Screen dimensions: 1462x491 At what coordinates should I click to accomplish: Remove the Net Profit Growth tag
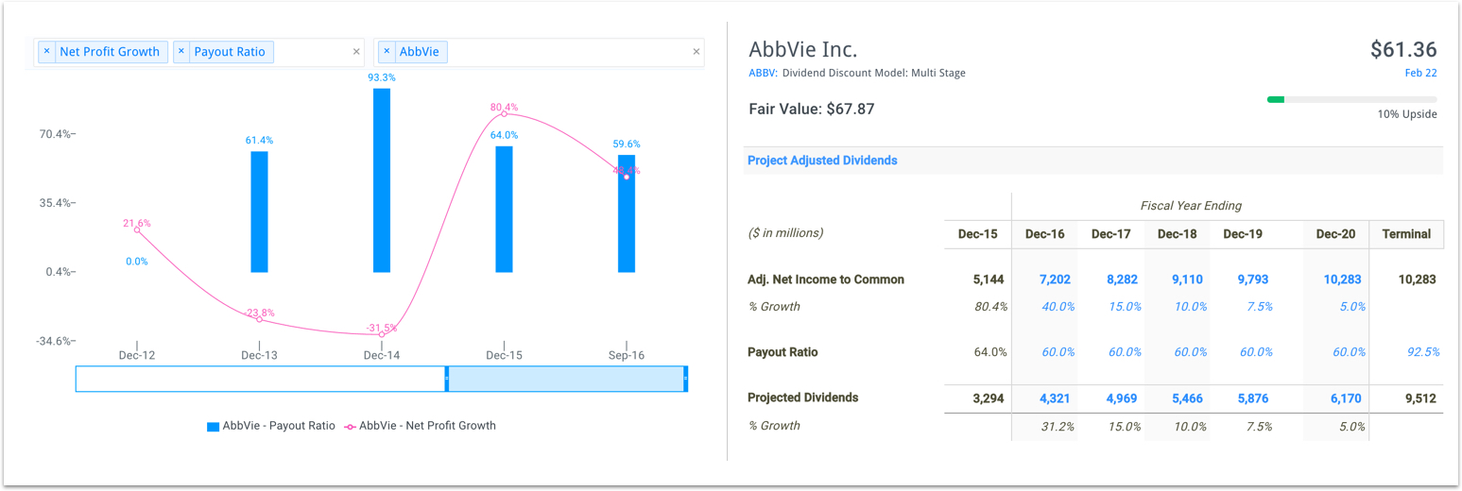coord(46,52)
